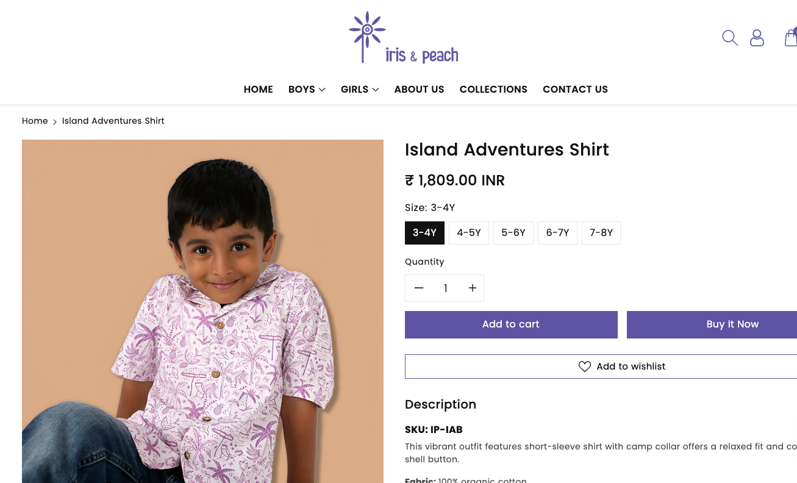
Task: Open the shopping bag cart icon
Action: coord(791,38)
